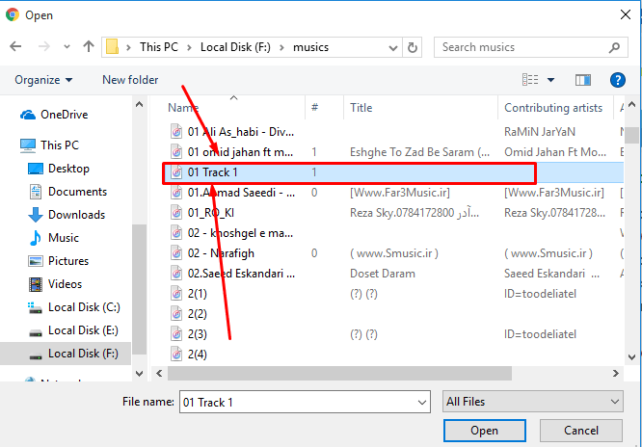Click the Up directory arrow
642x447 pixels.
[x=89, y=46]
